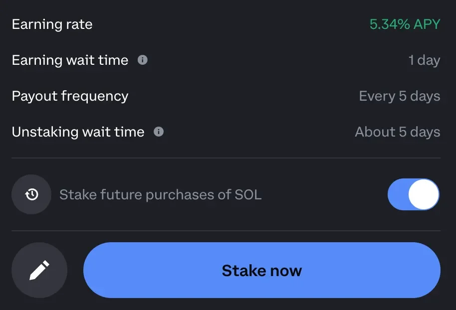Select the Stake future purchases of SOL label
The width and height of the screenshot is (456, 310).
tap(160, 194)
